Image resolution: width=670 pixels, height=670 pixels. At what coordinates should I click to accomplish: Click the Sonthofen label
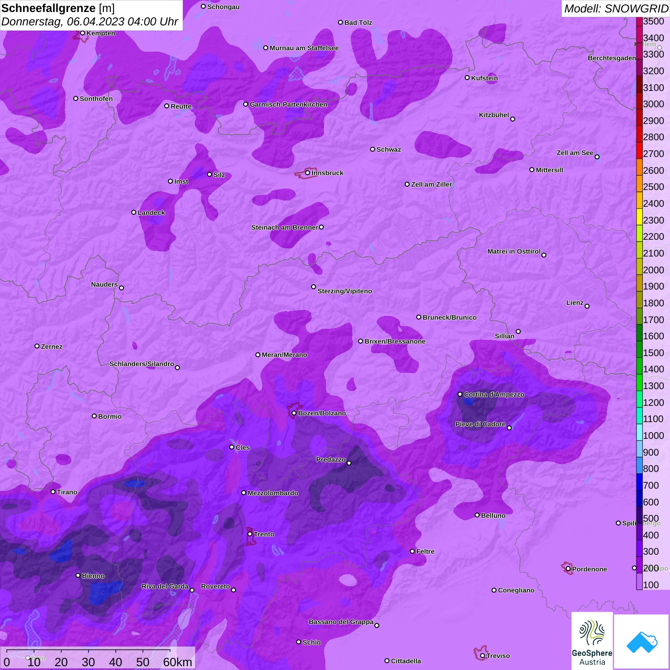[96, 99]
